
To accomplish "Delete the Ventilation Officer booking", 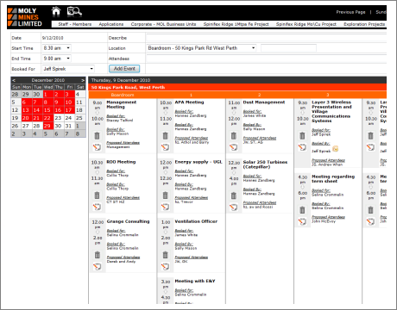I will point(165,255).
